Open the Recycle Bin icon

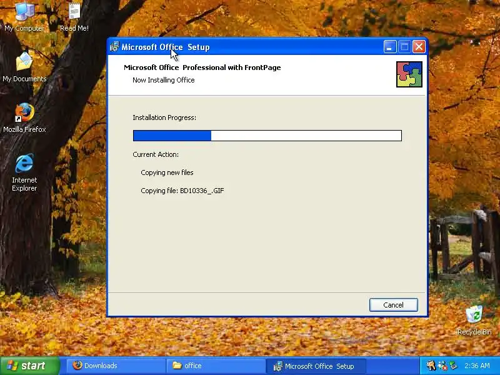(x=474, y=320)
